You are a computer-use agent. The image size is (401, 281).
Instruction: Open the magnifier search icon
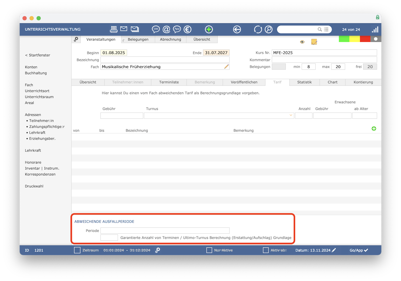click(x=269, y=29)
